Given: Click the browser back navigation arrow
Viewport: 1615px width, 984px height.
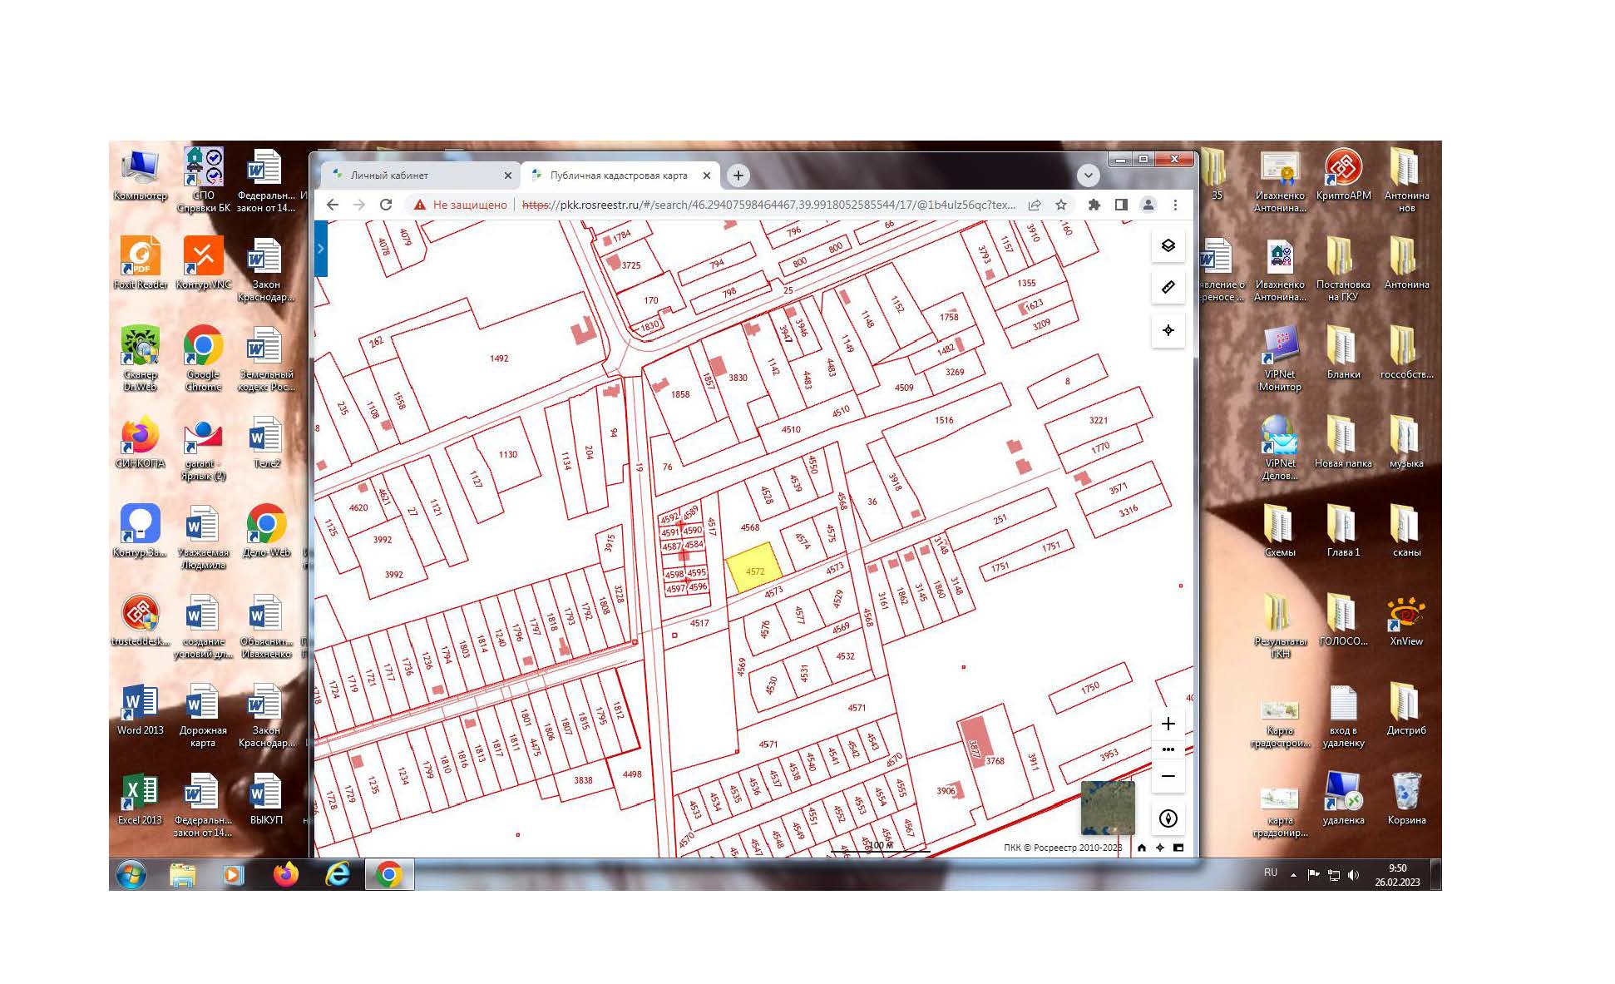Looking at the screenshot, I should [x=333, y=205].
